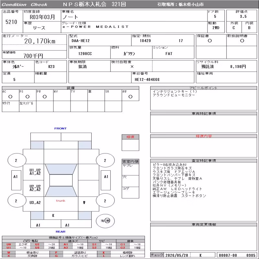Click the AW equipped circle mark
This screenshot has width=259, height=259.
(130, 96)
